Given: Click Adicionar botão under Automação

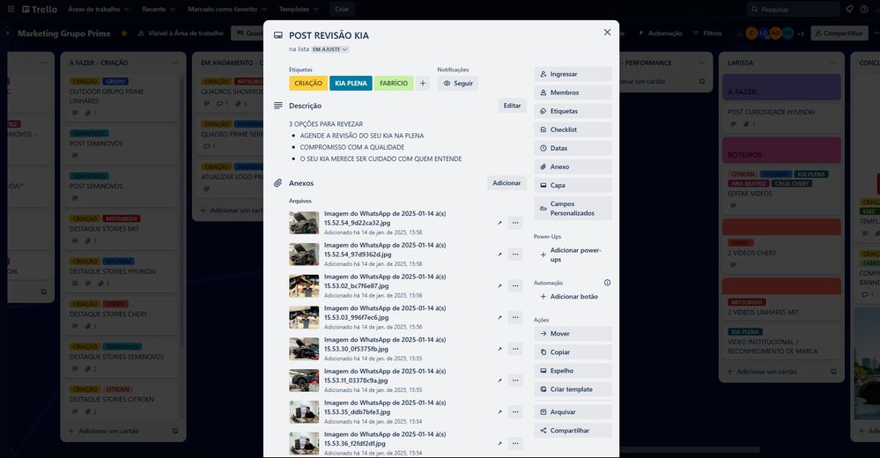Looking at the screenshot, I should point(573,296).
